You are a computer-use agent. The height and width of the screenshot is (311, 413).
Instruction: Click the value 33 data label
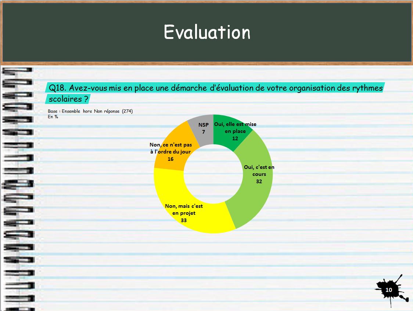tap(184, 220)
